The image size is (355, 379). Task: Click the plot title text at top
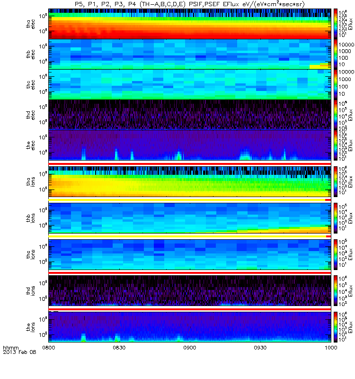point(190,4)
